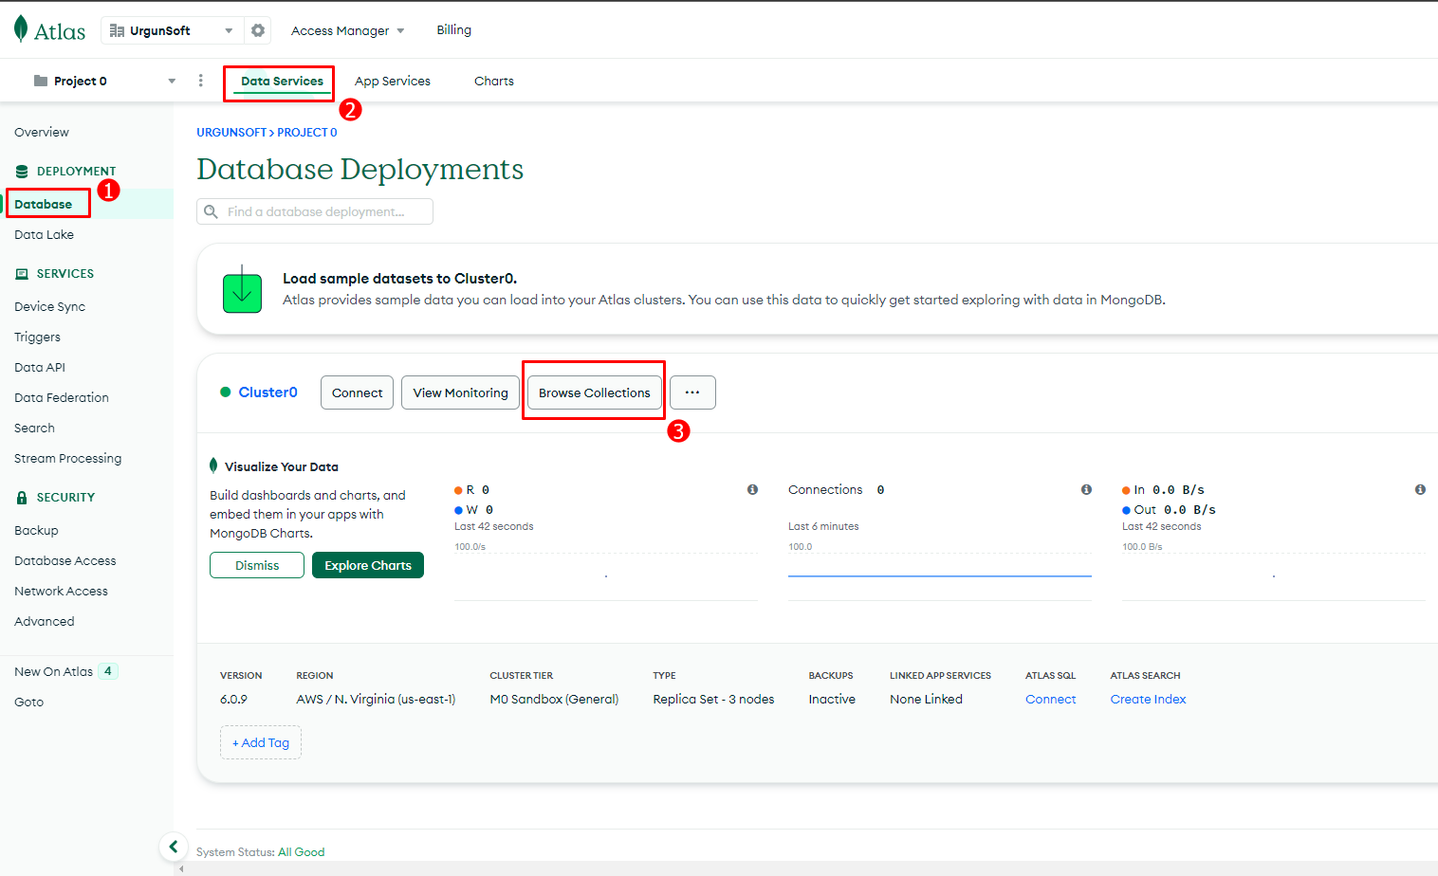
Task: Go to Database Access settings
Action: 65,560
